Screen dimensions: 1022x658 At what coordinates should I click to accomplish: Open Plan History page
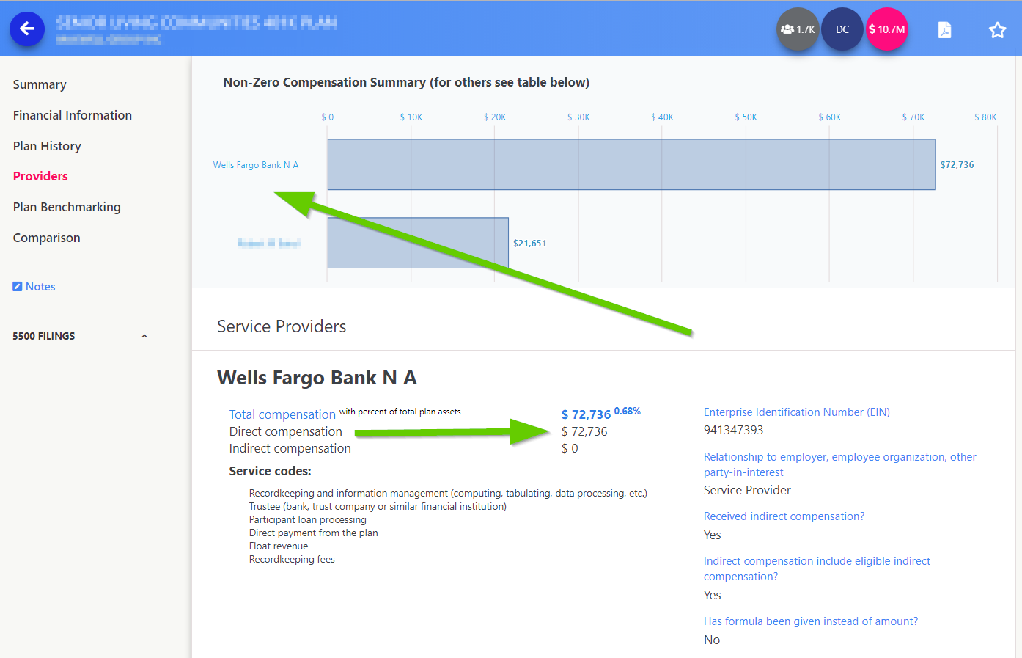(47, 146)
